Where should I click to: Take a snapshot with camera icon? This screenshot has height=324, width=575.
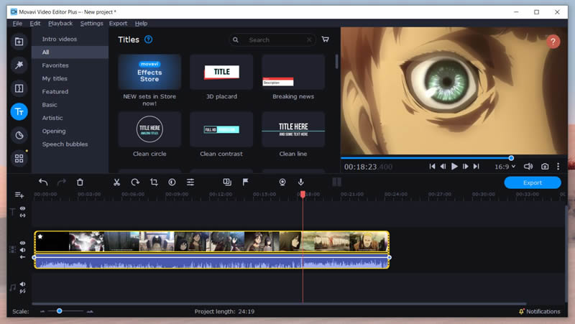tap(545, 167)
